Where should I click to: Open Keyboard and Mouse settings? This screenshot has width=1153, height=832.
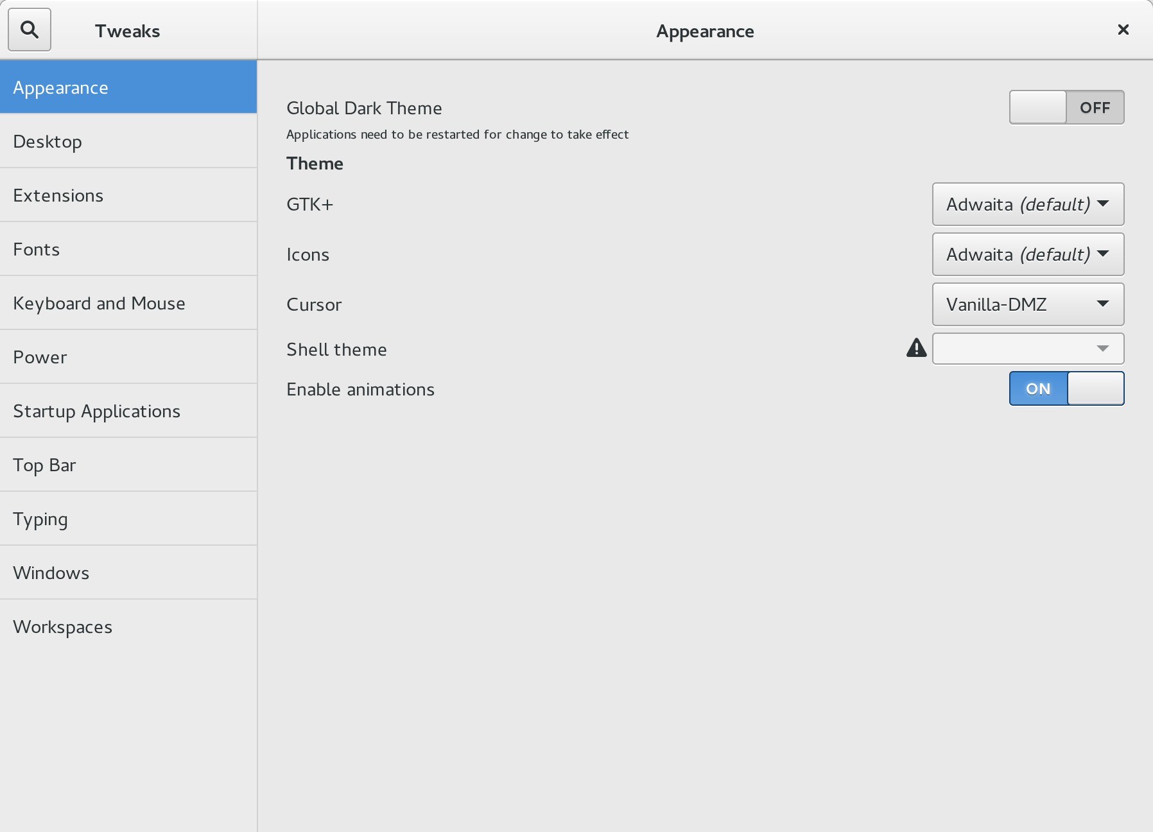point(128,303)
